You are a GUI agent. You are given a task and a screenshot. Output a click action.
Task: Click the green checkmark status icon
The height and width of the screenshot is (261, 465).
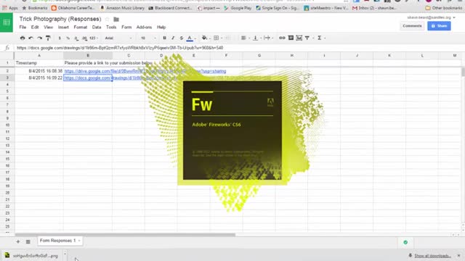405,242
